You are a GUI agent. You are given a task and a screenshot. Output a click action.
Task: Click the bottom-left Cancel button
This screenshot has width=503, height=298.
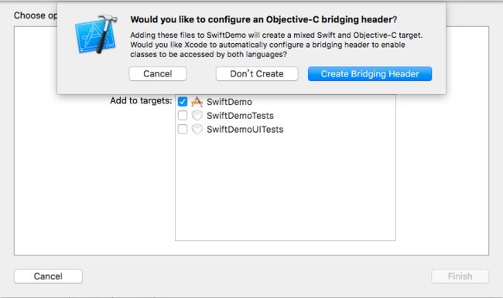pyautogui.click(x=48, y=276)
